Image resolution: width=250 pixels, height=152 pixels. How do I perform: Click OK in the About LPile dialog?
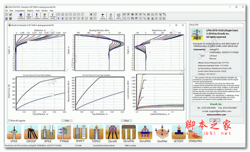click(215, 120)
